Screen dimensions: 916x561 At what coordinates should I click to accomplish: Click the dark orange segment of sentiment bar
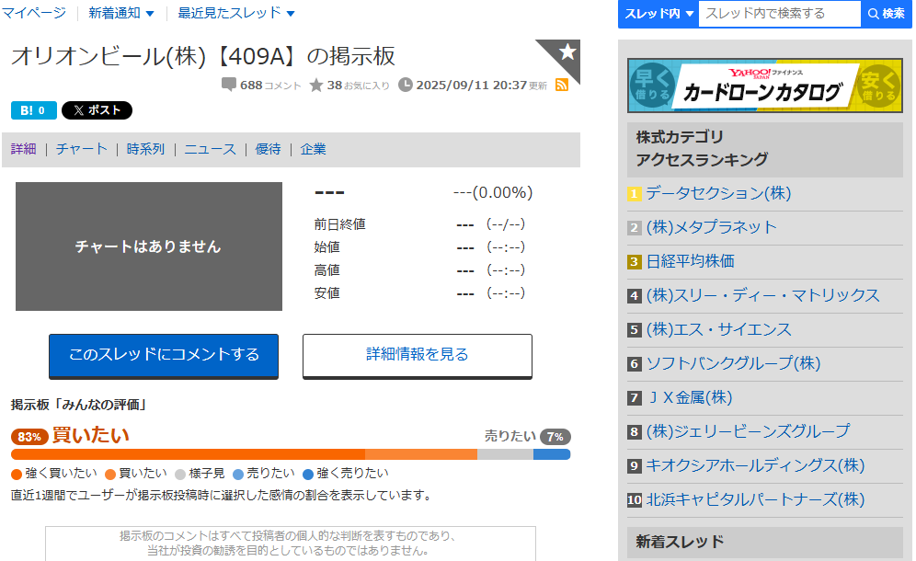(x=189, y=454)
